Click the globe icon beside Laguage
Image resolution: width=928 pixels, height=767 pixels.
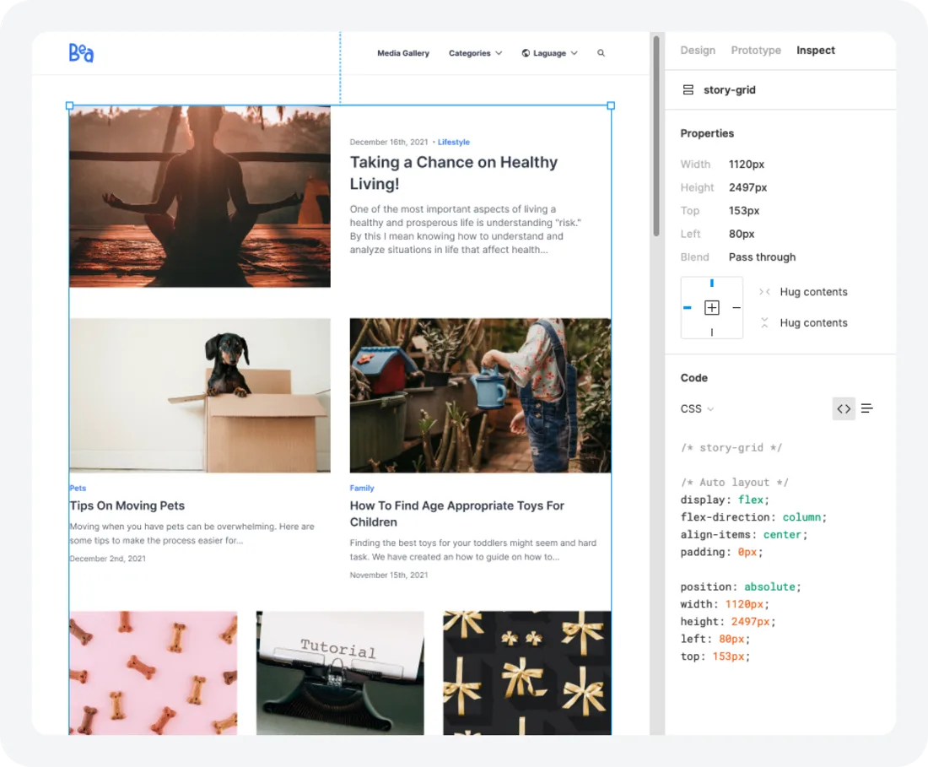click(x=526, y=53)
